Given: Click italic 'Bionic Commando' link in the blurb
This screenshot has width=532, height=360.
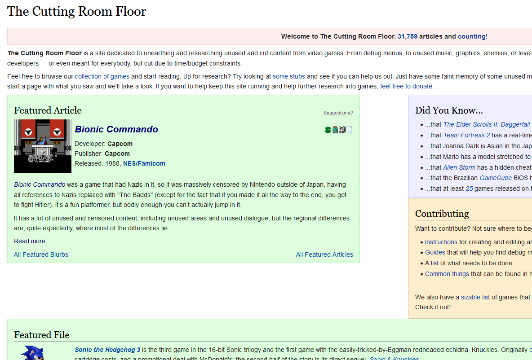Looking at the screenshot, I should tap(40, 184).
